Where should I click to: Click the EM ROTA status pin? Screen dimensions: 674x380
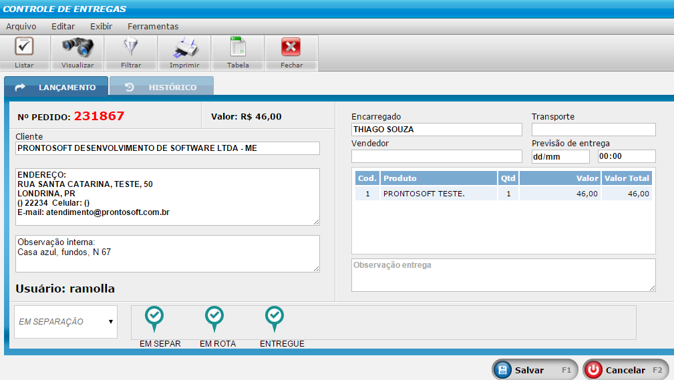214,319
